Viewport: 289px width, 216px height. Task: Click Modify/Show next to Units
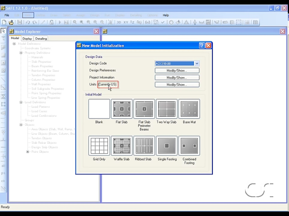point(177,84)
